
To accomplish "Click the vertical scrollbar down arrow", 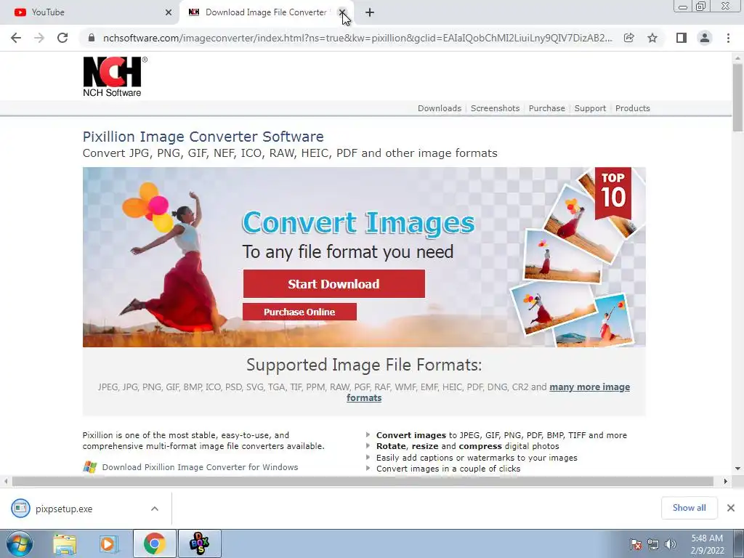I will (x=737, y=469).
